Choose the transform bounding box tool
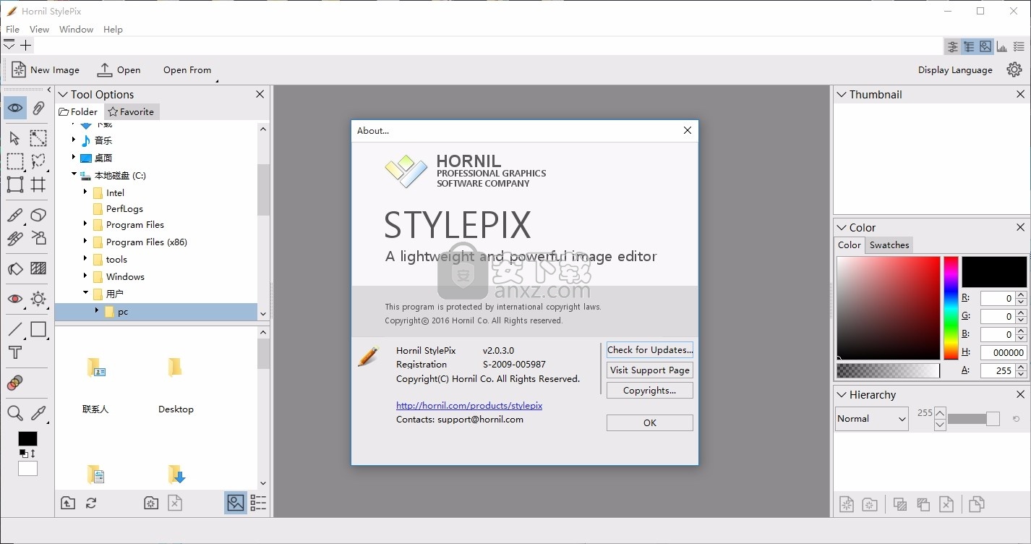 (15, 184)
